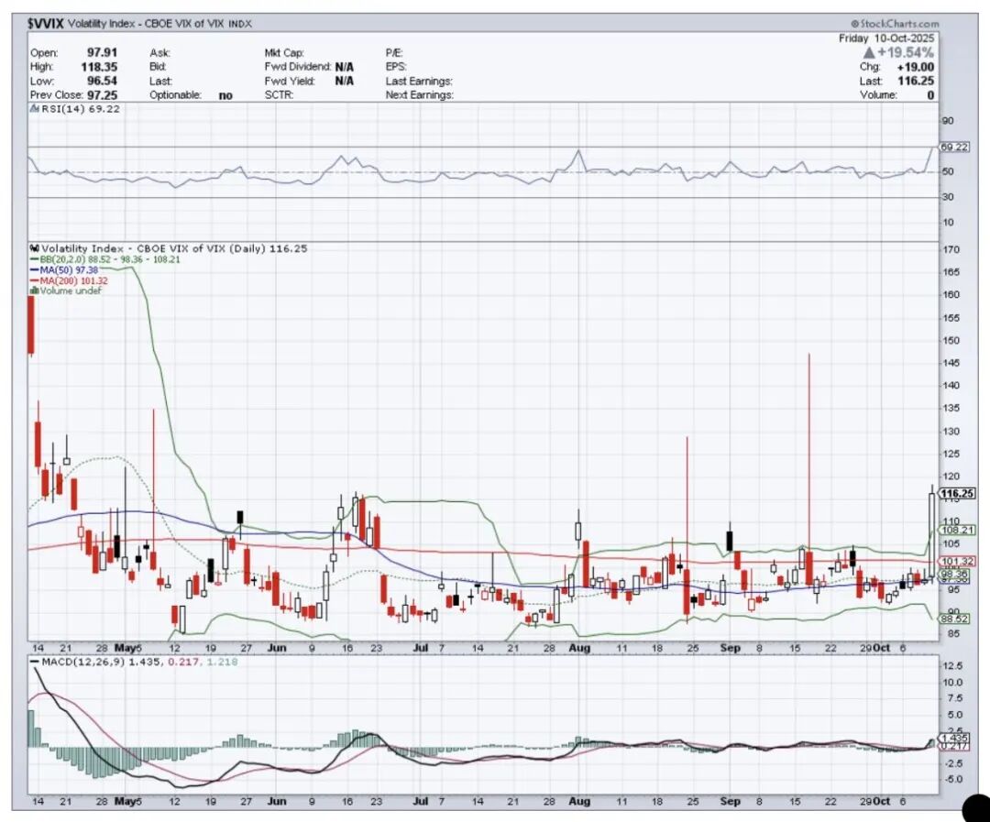990x822 pixels.
Task: Click the volume bars icon beside Volume undef
Action: coord(35,290)
